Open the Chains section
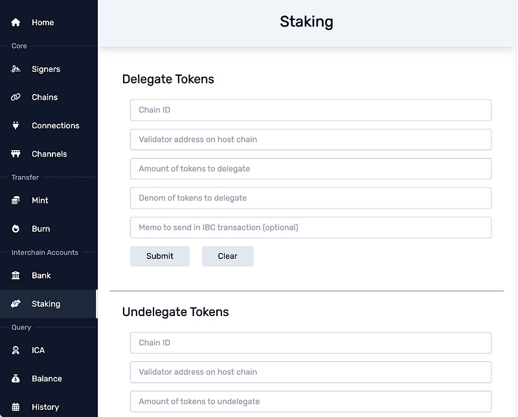The image size is (518, 417). [x=49, y=97]
